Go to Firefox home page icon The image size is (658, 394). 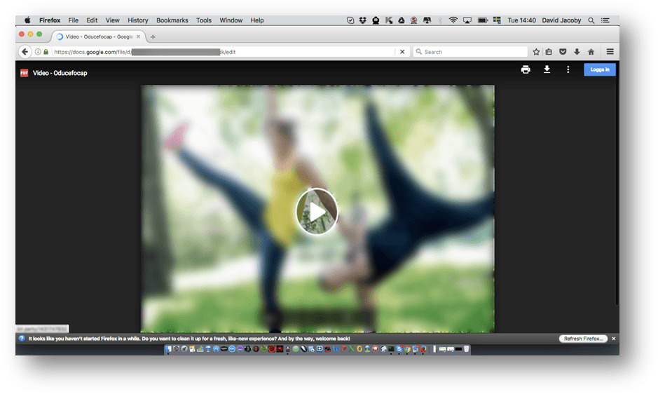[591, 52]
